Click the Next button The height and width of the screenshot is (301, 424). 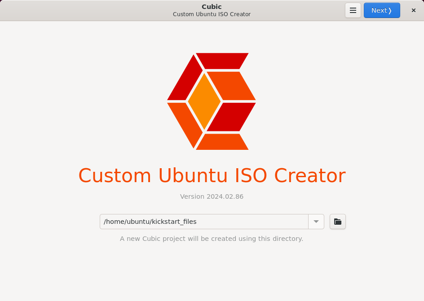[382, 10]
